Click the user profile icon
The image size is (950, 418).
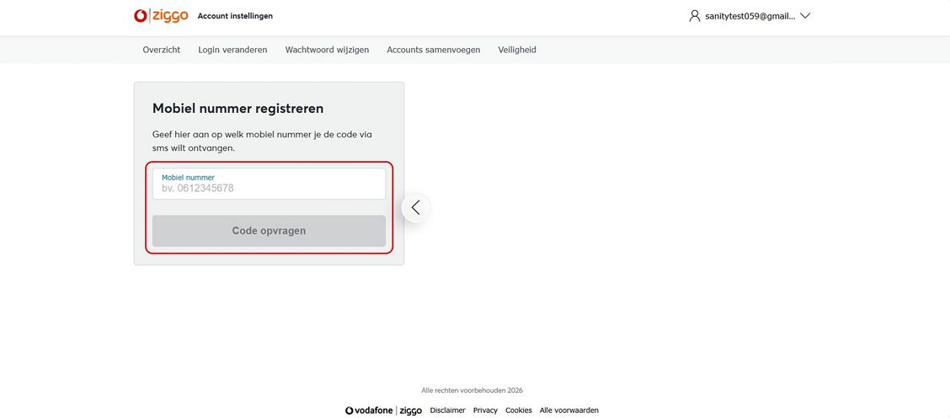[695, 16]
